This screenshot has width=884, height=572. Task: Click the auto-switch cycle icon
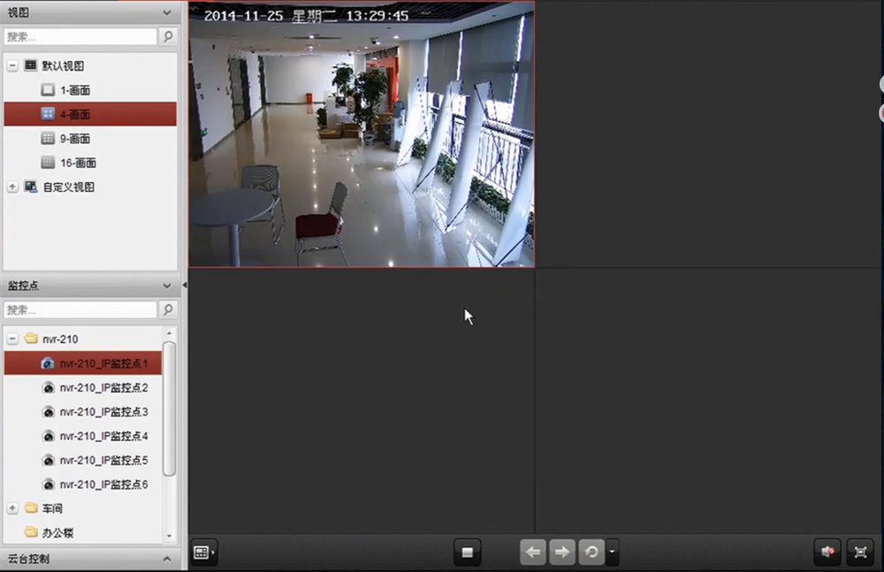tap(591, 553)
